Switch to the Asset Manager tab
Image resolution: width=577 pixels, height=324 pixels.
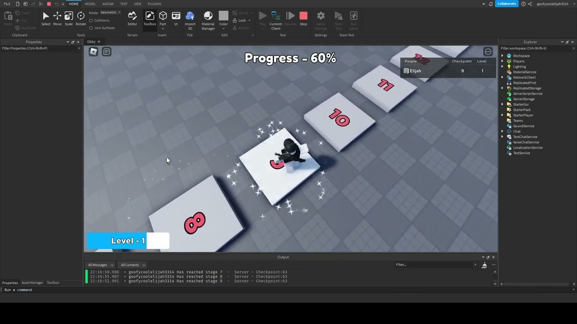click(32, 283)
